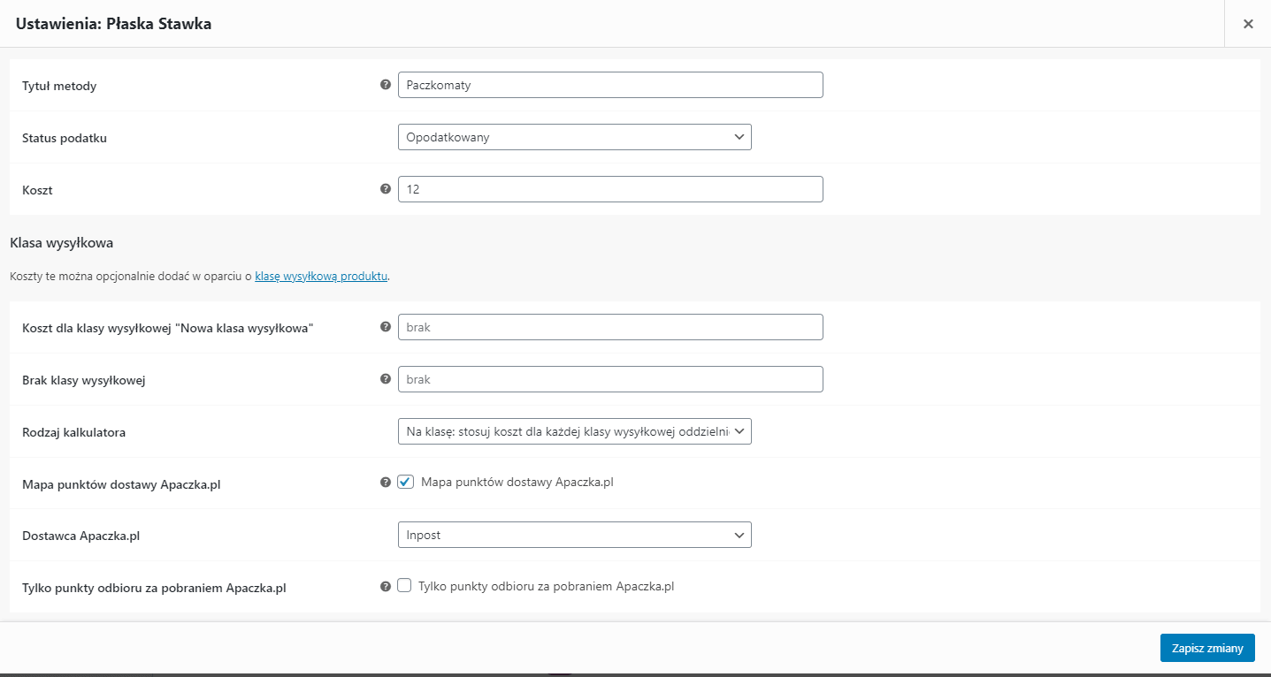Click help icon for Tylko punkty odbioru
1271x677 pixels.
point(385,586)
